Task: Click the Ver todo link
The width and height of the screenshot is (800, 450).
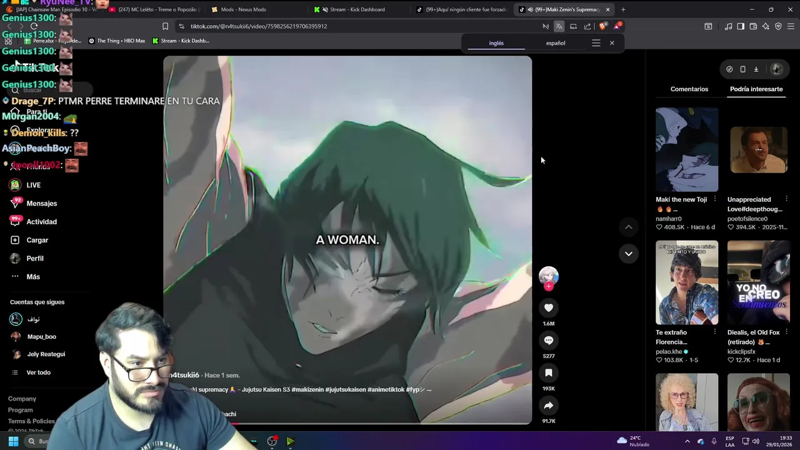Action: [x=38, y=372]
